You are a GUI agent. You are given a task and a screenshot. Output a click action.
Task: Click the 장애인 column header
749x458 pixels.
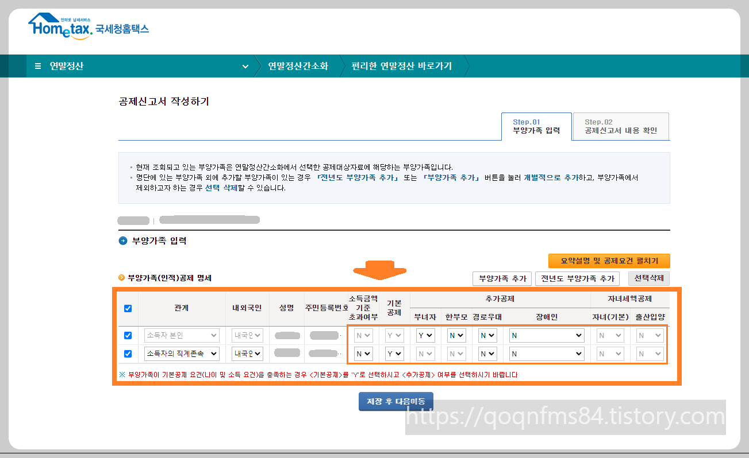pos(547,317)
